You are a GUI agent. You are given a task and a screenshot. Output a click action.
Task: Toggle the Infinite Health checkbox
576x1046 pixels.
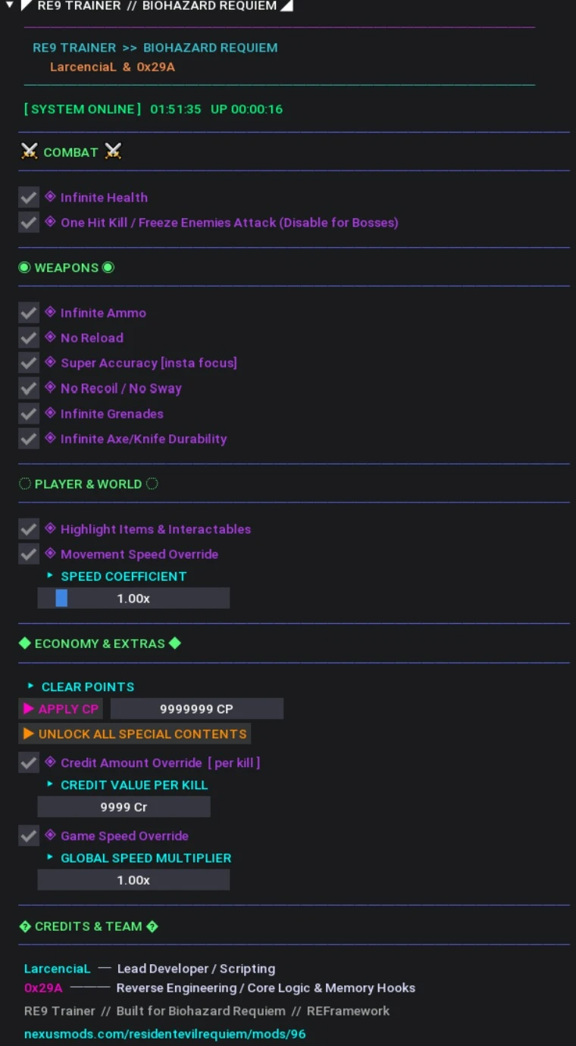click(29, 198)
